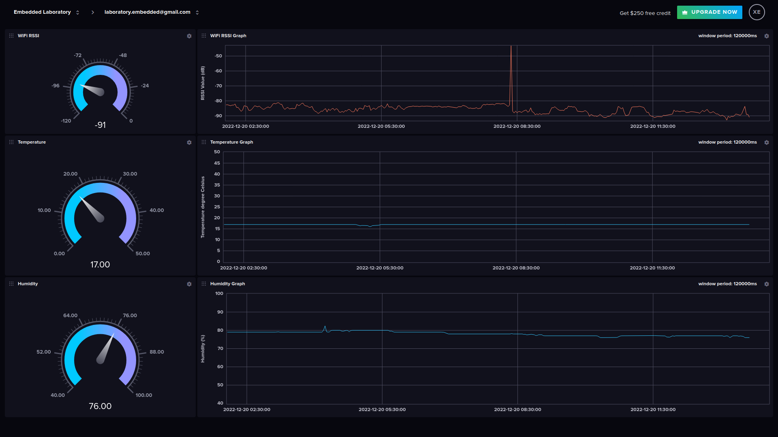Click the Humidity gauge value 76.00
The width and height of the screenshot is (778, 437).
(x=100, y=406)
